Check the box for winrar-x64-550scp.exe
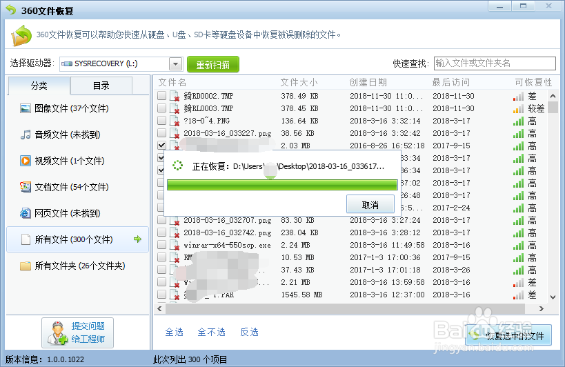 pos(162,244)
